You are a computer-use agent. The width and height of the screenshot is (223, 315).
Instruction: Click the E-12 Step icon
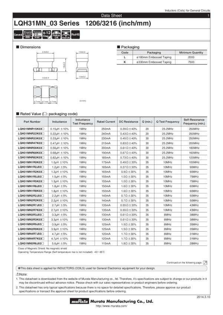click(47, 34)
